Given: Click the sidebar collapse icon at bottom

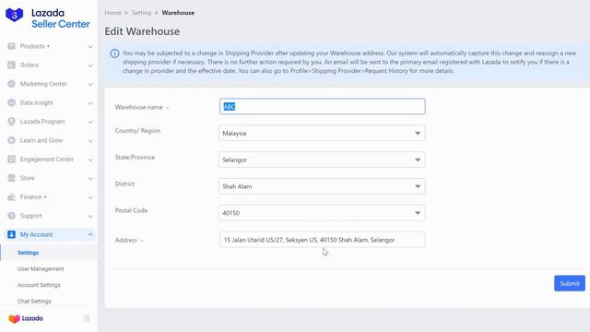Looking at the screenshot, I should point(87,318).
